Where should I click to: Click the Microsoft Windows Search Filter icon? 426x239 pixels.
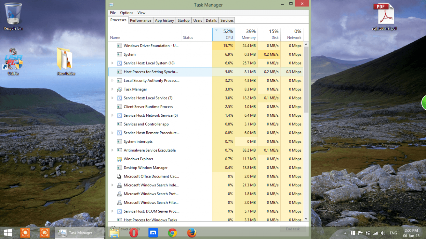pyautogui.click(x=119, y=202)
